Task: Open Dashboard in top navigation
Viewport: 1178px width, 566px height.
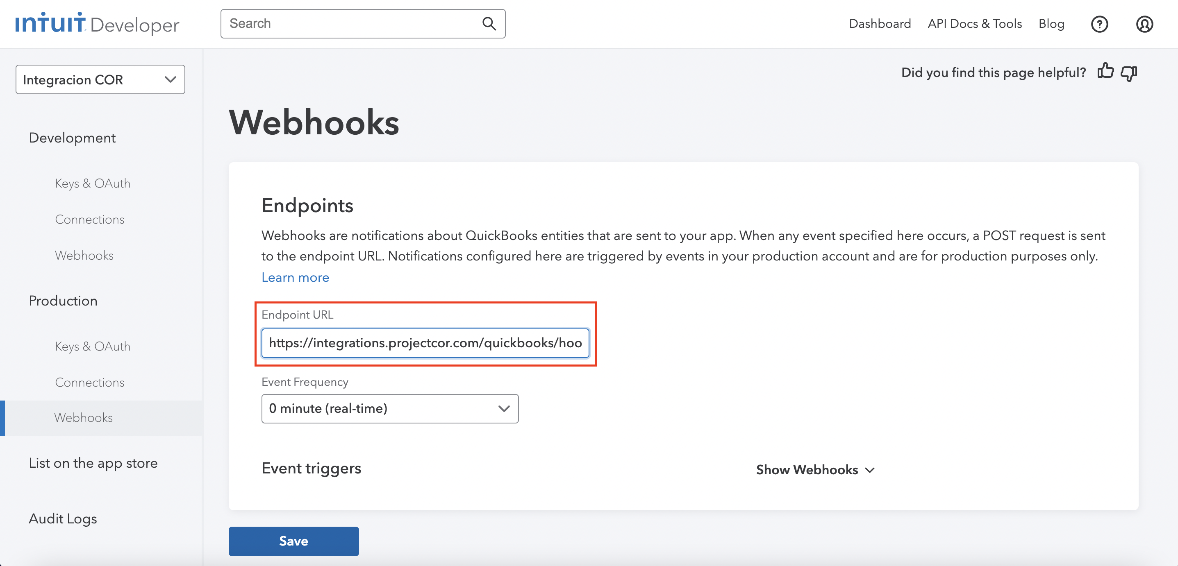Action: 879,24
